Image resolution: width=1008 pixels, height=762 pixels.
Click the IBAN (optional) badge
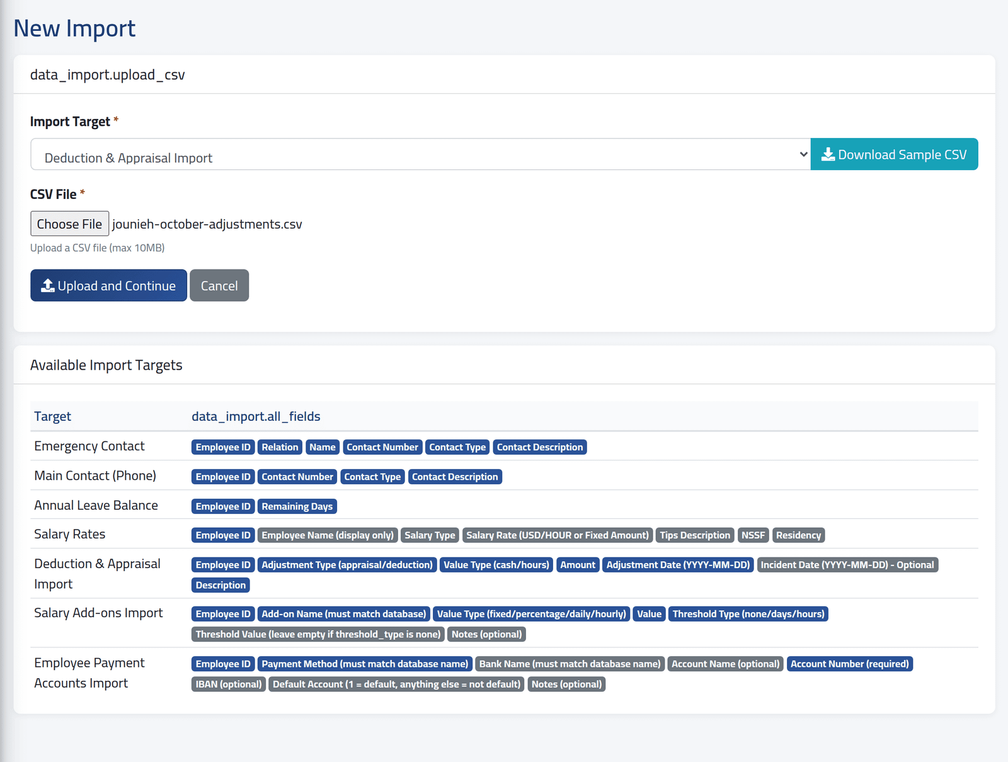click(229, 684)
